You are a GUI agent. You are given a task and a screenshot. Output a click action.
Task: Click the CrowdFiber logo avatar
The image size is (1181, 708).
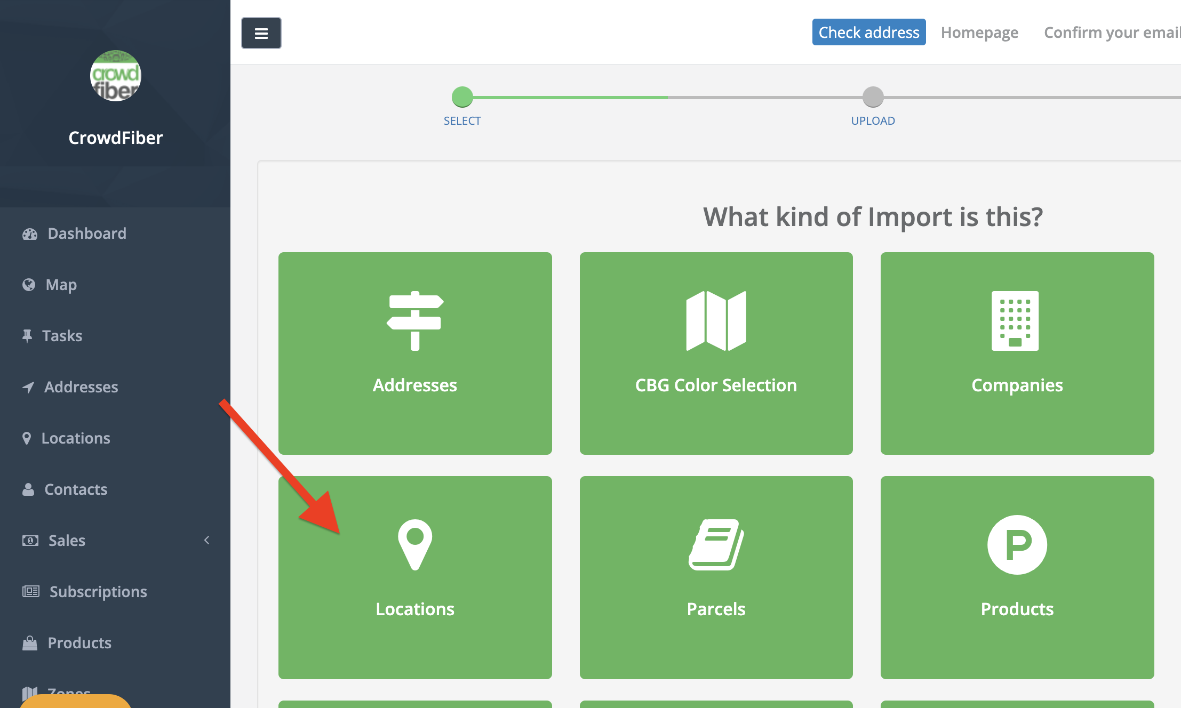point(115,76)
